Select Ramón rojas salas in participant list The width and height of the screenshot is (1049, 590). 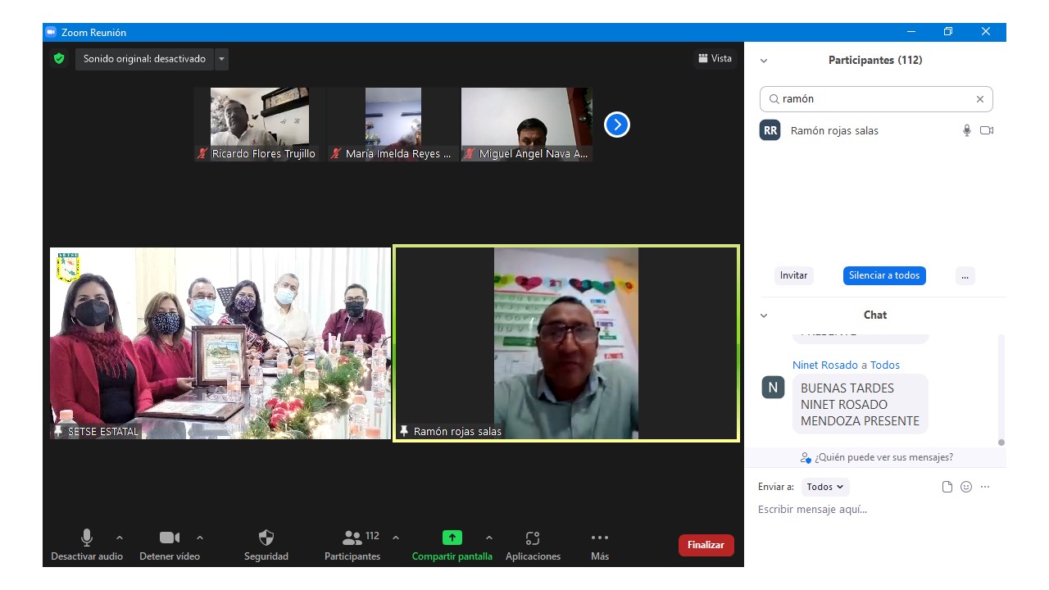(x=876, y=130)
